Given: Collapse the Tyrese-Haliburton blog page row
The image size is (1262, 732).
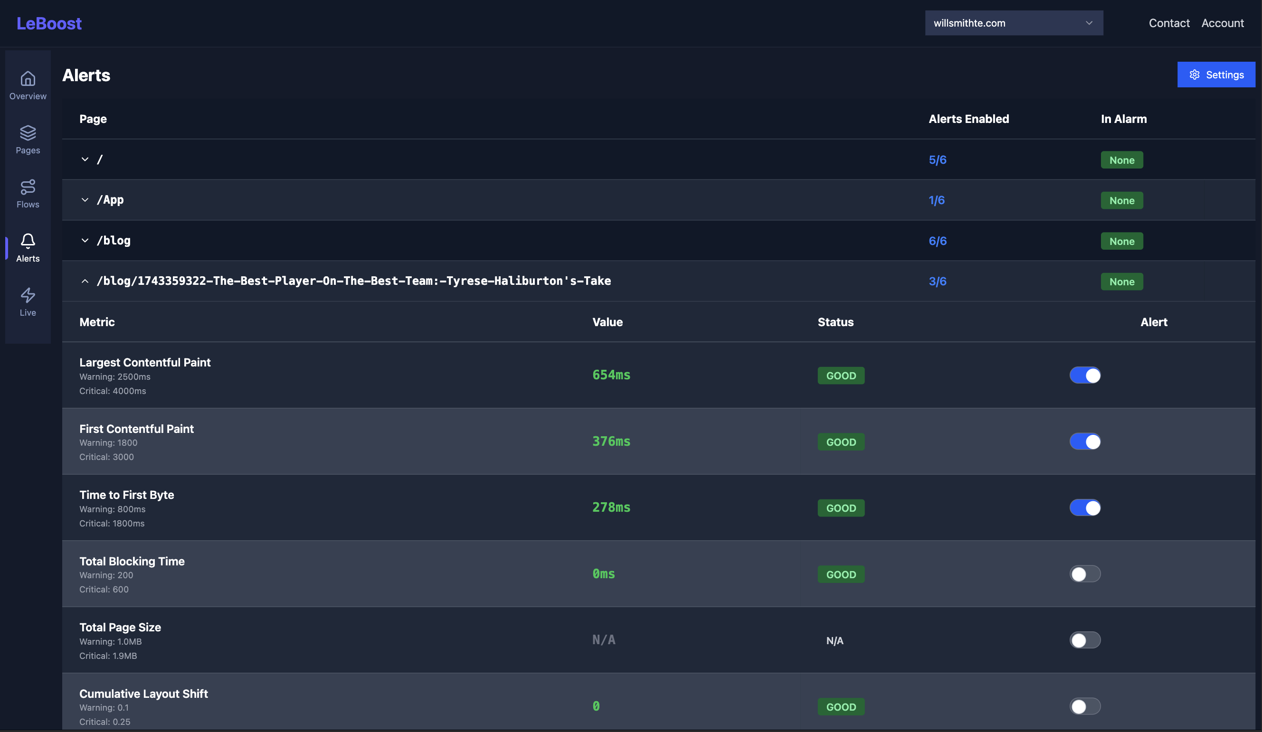Looking at the screenshot, I should coord(85,282).
